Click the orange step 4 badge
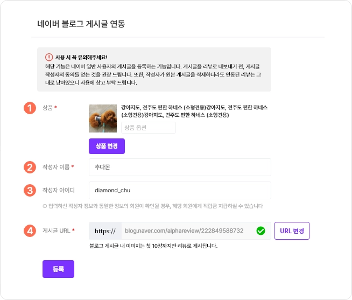The width and height of the screenshot is (352, 300). [x=30, y=231]
